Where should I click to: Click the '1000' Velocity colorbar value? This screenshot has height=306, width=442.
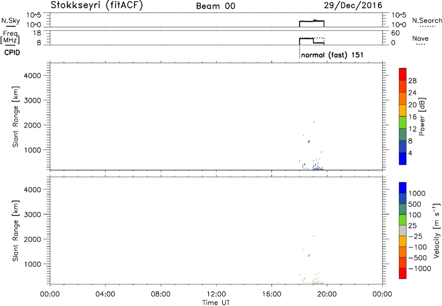coord(417,193)
